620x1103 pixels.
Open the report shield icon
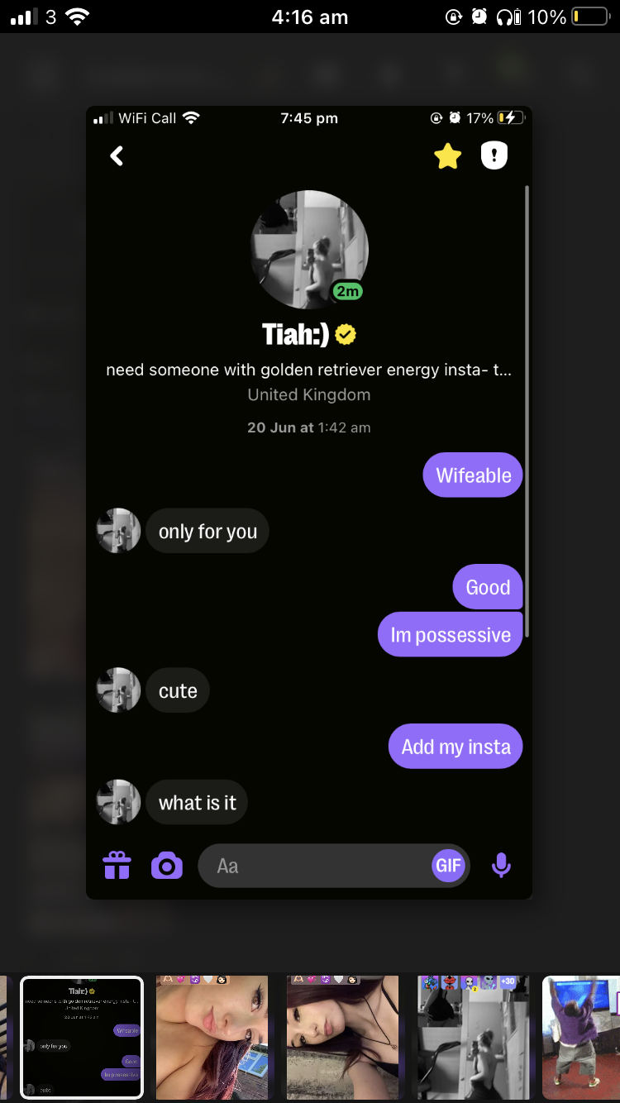494,155
